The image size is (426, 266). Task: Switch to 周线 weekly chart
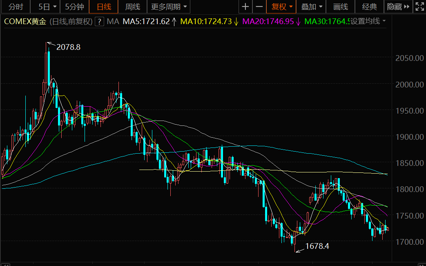(x=132, y=7)
